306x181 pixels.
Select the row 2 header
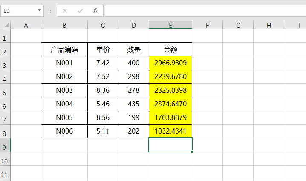tap(5, 52)
